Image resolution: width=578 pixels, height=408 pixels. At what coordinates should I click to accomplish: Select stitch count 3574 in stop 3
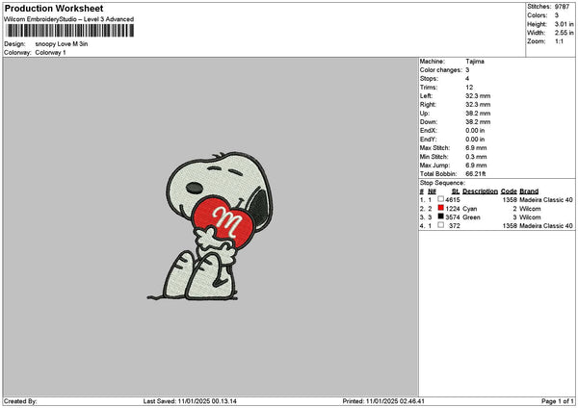(453, 217)
